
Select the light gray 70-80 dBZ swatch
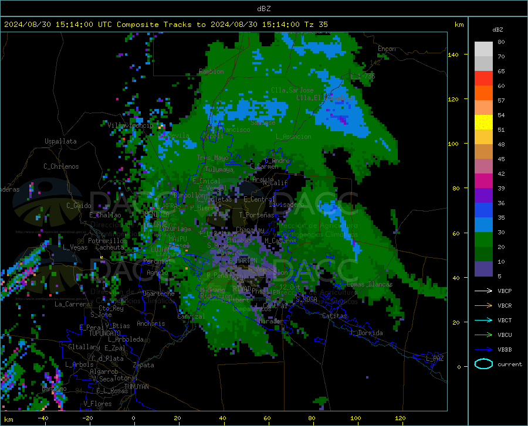pos(483,49)
